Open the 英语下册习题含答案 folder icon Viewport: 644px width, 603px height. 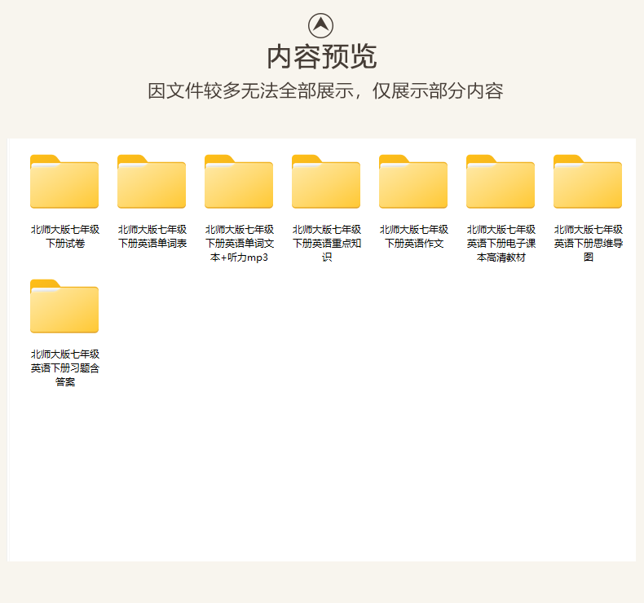pyautogui.click(x=64, y=306)
